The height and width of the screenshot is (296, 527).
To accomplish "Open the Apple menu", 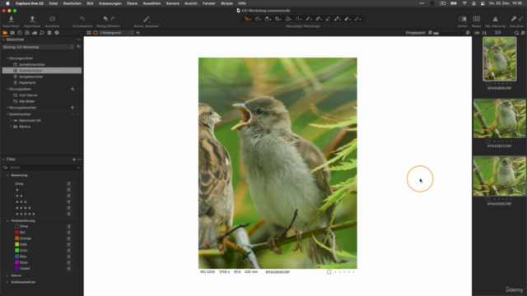I will coord(7,3).
